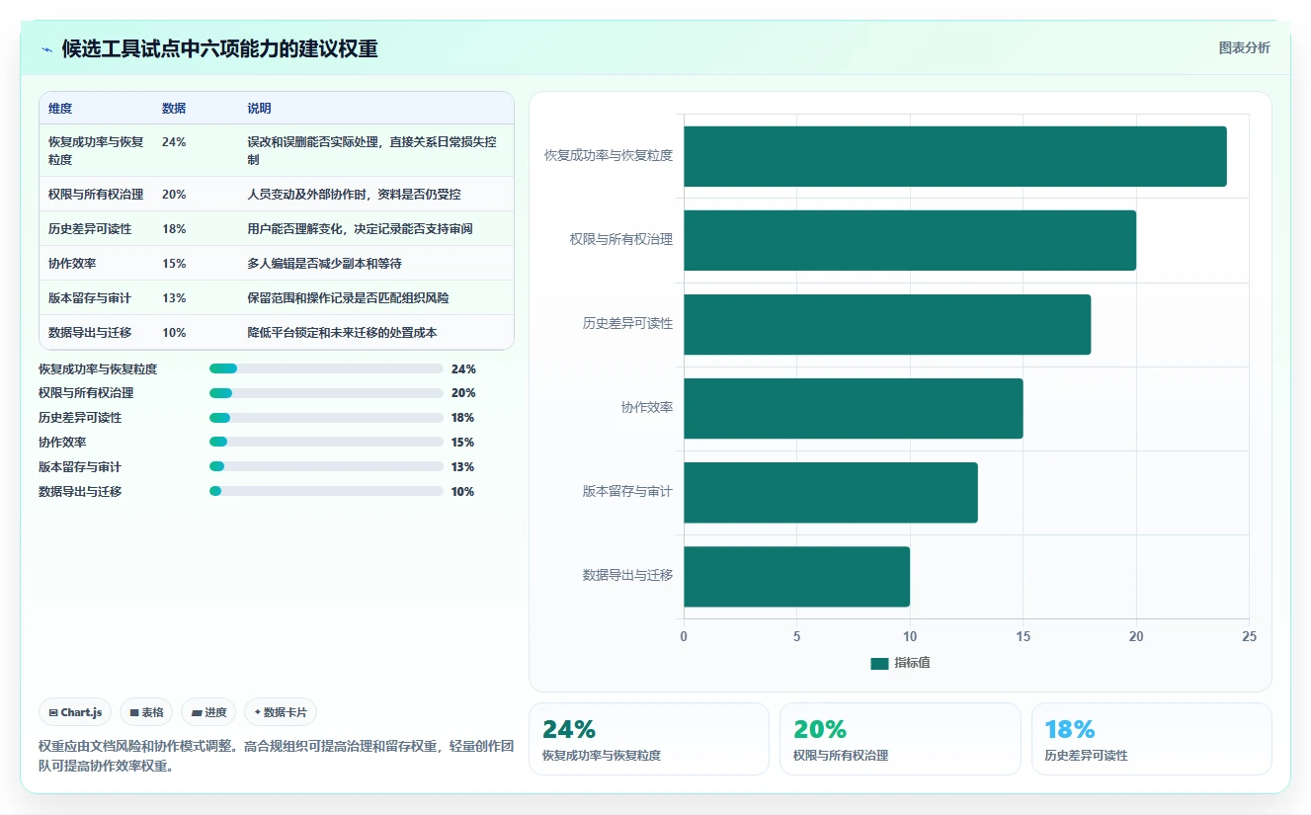Click the chart y-axis label 数据导出与迁移
1311x815 pixels.
pos(628,575)
